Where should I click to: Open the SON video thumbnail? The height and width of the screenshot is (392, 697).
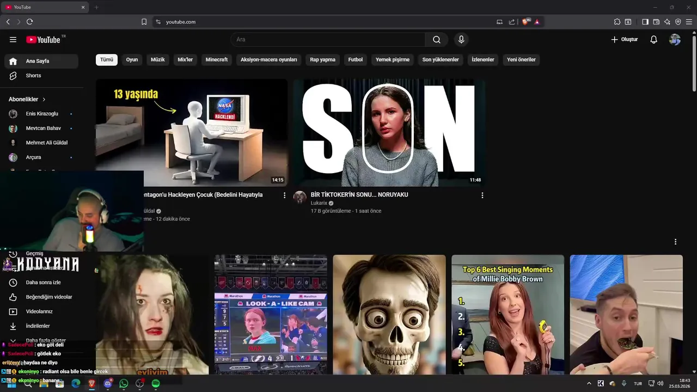point(389,133)
